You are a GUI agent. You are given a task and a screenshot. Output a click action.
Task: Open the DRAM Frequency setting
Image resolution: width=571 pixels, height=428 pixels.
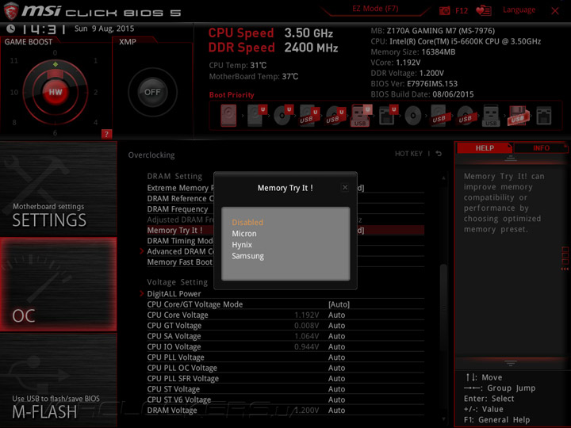click(178, 209)
